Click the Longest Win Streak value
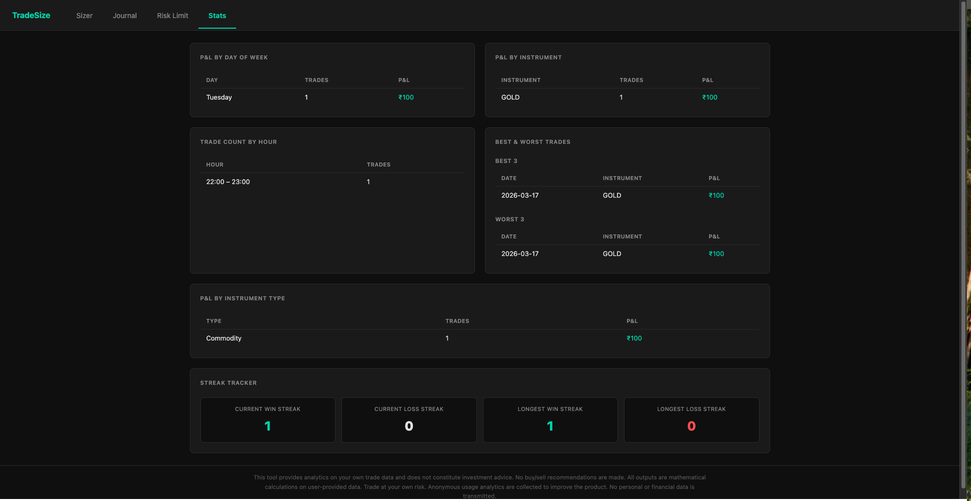The width and height of the screenshot is (971, 501). pos(550,426)
